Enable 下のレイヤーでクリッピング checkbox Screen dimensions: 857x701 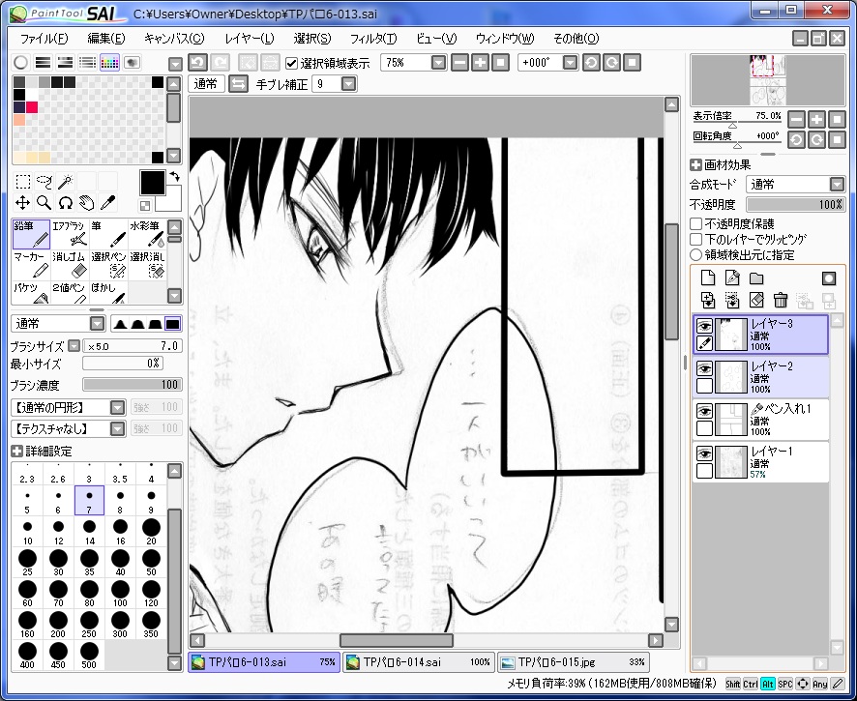[695, 240]
